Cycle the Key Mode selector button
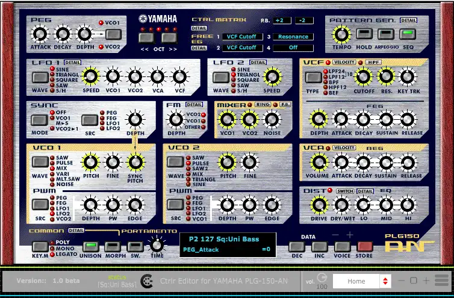 pos(40,247)
